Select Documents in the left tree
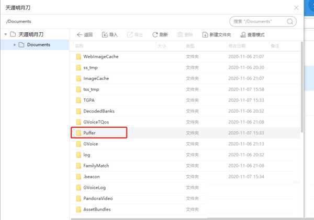This screenshot has width=314, height=220. click(38, 45)
